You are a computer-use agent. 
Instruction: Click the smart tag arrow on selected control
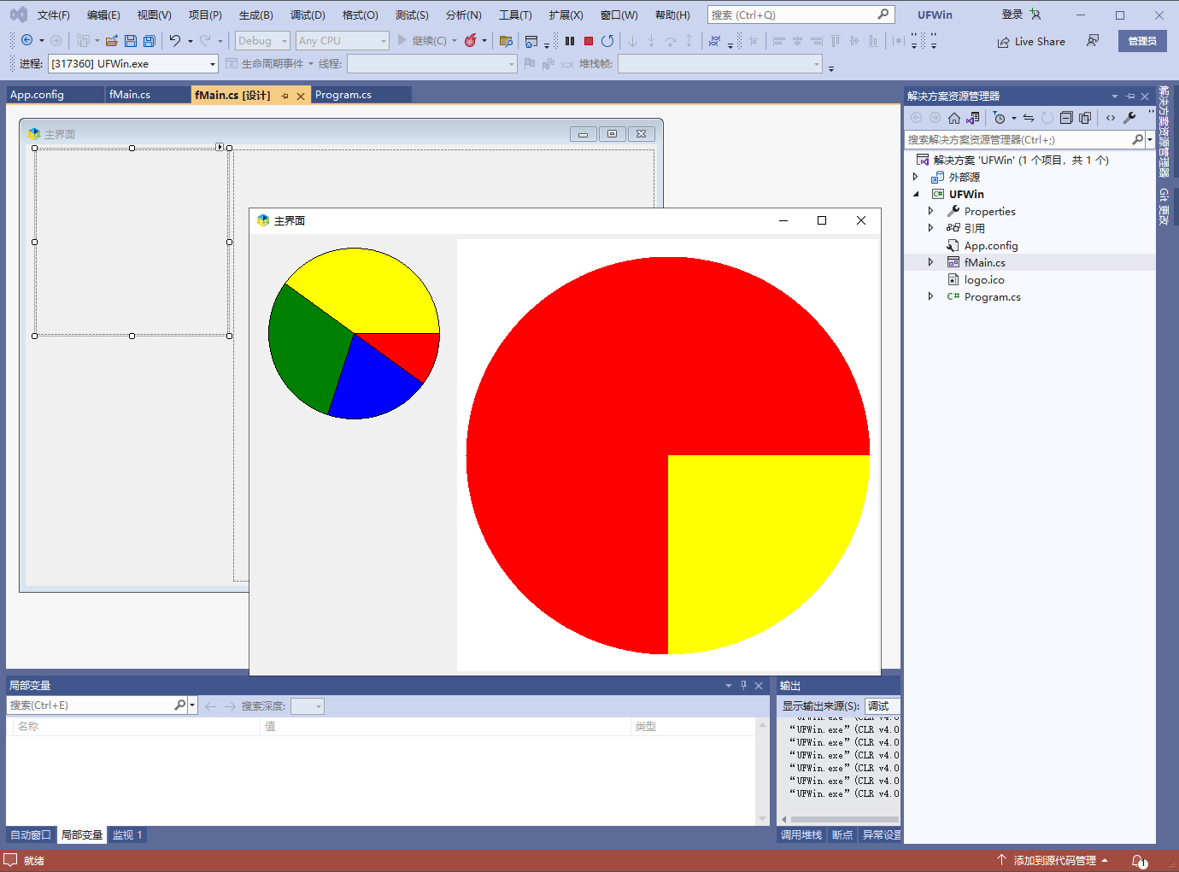pyautogui.click(x=220, y=147)
